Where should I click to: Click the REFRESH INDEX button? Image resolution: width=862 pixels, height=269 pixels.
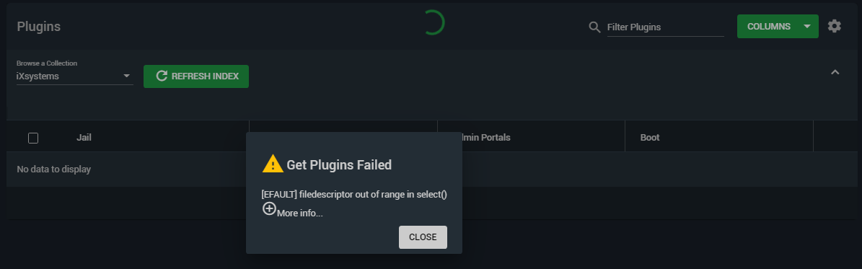(196, 76)
